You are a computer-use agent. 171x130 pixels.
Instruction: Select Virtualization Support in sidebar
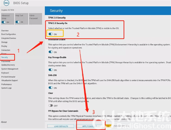[x=10, y=80]
